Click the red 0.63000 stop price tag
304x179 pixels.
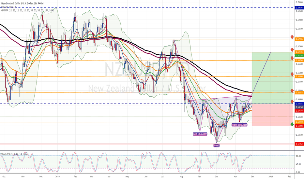299,126
